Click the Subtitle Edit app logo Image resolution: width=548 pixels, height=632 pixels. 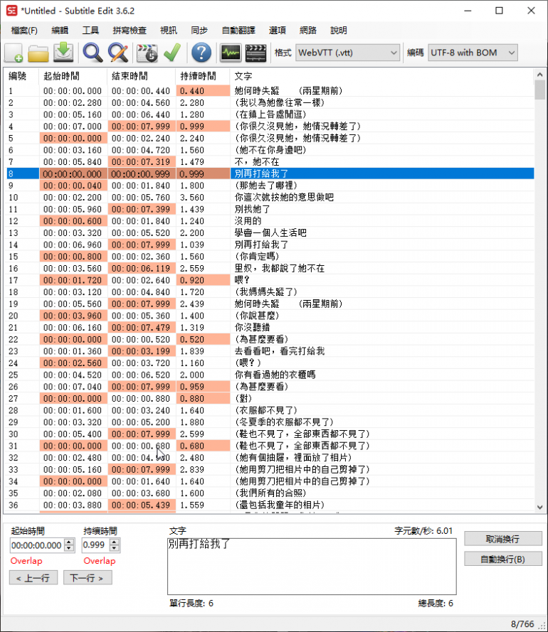coord(11,11)
